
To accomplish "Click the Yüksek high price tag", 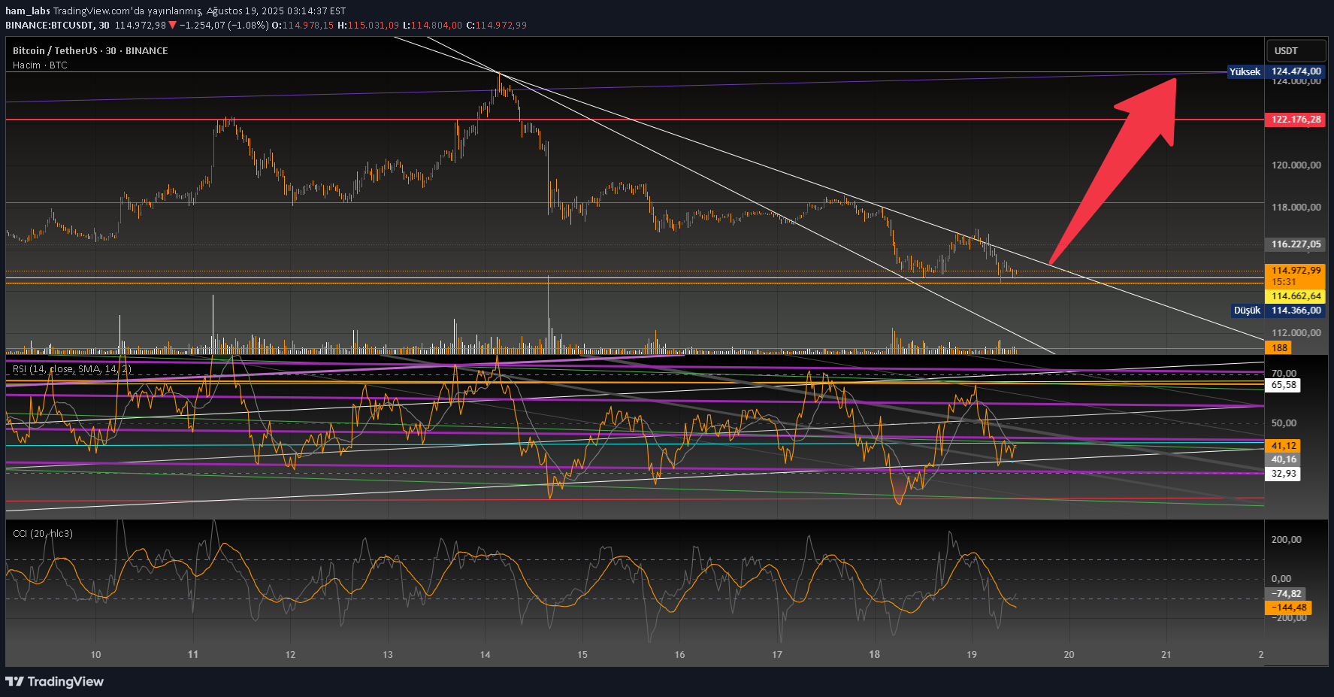I will [1245, 71].
